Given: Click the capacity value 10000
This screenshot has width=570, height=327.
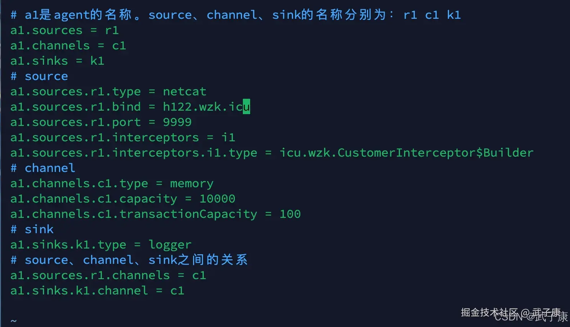Looking at the screenshot, I should click(217, 199).
